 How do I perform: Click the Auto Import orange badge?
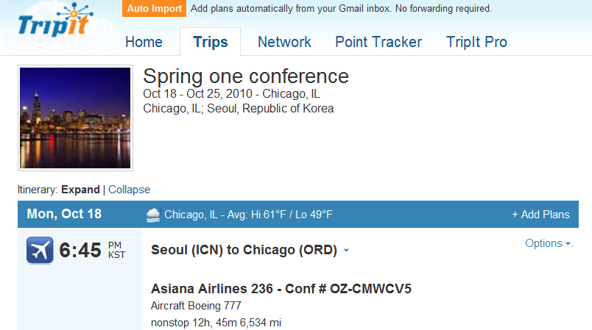coord(154,8)
